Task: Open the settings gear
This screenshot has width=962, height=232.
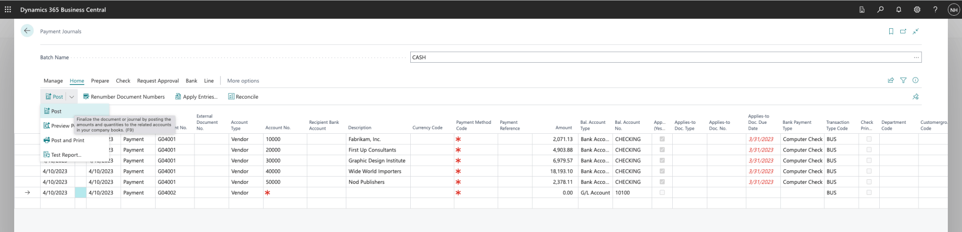Action: pos(917,9)
